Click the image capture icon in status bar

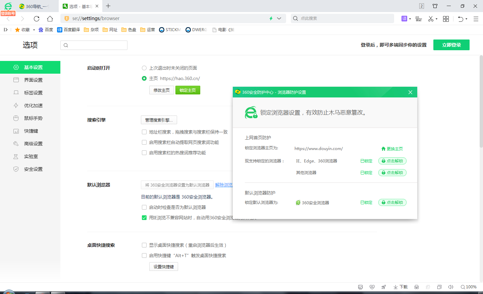(x=360, y=287)
